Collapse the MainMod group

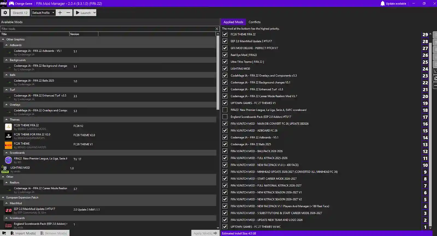[6, 203]
